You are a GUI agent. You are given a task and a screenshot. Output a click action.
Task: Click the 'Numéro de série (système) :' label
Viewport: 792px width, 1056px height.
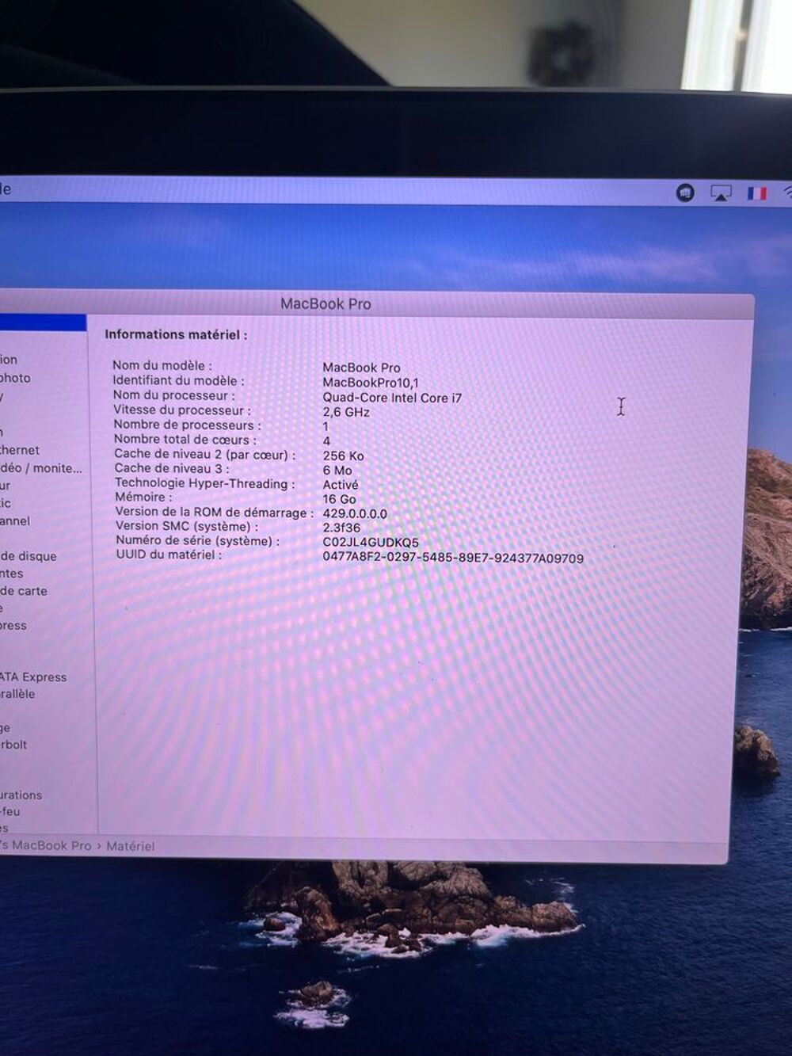tap(198, 541)
